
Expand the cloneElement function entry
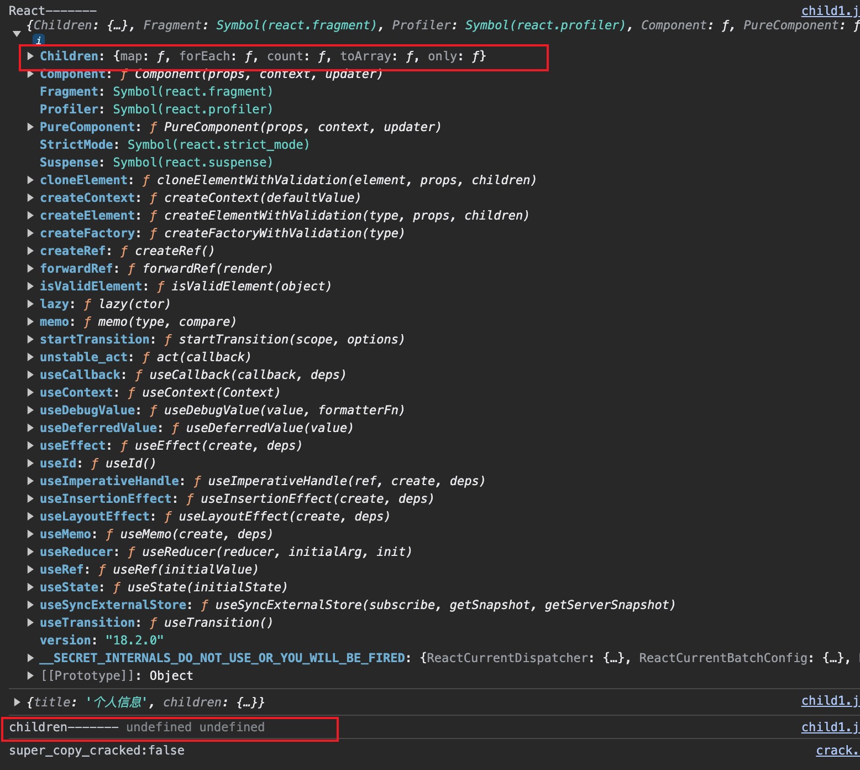[x=31, y=180]
